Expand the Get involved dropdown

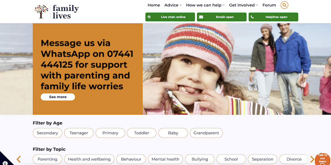point(244,5)
